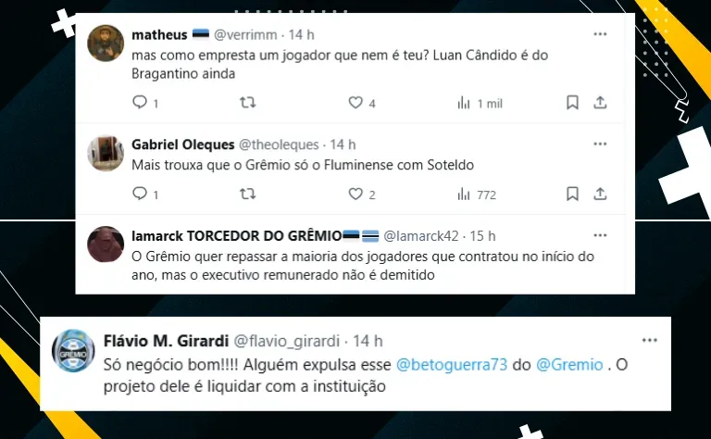Open more options on matheus's tweet
The width and height of the screenshot is (711, 439).
pyautogui.click(x=600, y=34)
